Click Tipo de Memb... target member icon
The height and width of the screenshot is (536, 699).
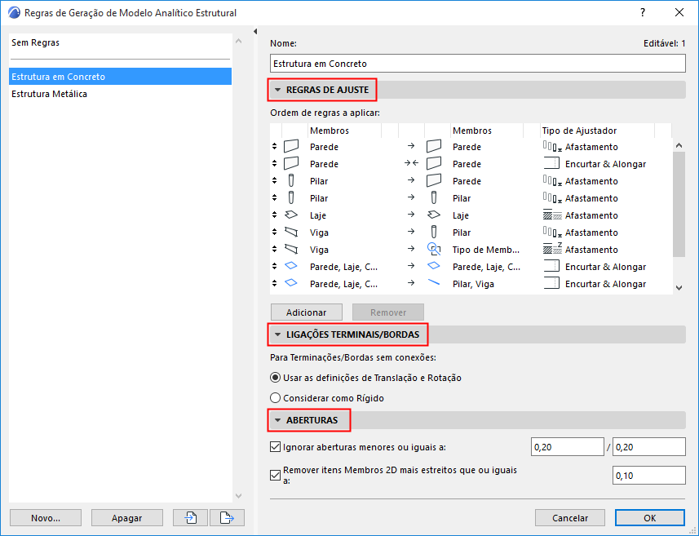point(434,249)
